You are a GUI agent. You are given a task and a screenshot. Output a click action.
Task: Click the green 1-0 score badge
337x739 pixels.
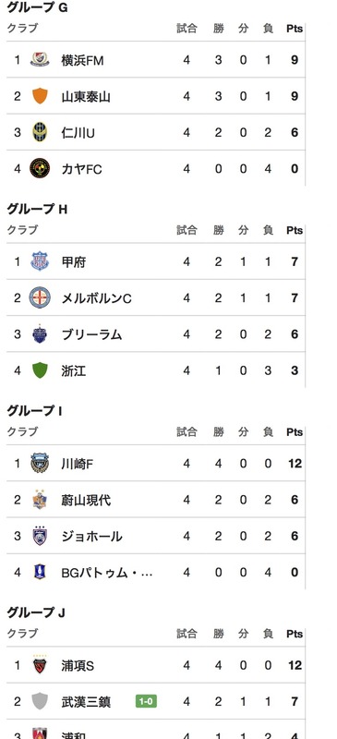click(146, 701)
